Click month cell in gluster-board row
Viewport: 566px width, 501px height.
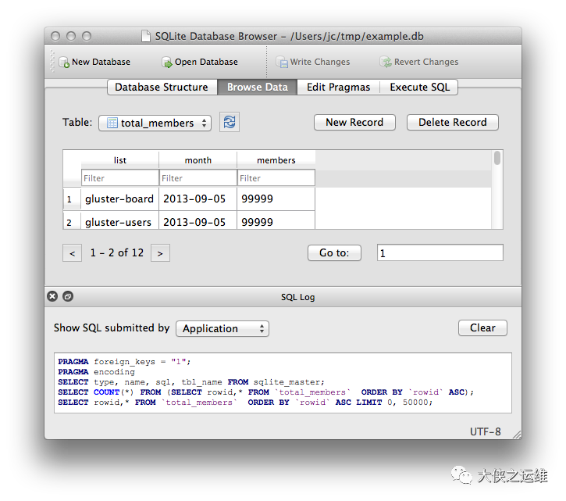[198, 199]
